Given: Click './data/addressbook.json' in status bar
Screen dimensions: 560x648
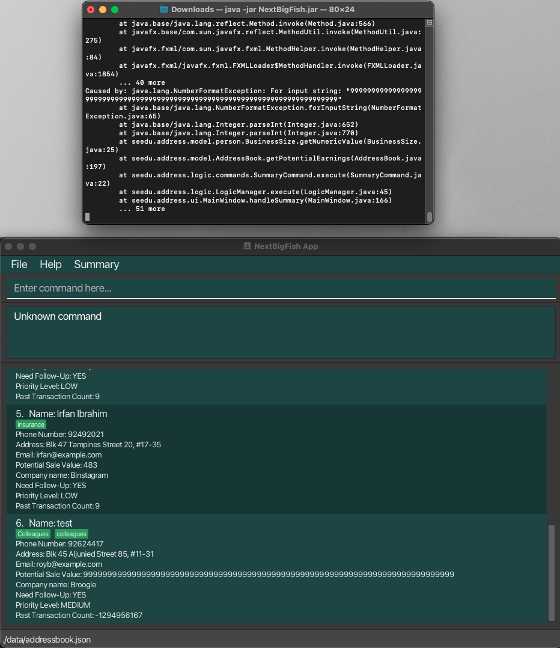Looking at the screenshot, I should tap(47, 640).
